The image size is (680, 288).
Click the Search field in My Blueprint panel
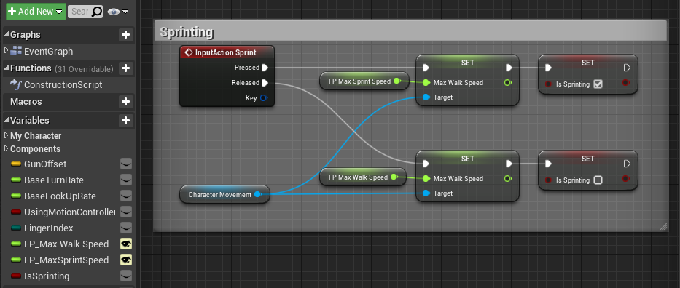(79, 11)
